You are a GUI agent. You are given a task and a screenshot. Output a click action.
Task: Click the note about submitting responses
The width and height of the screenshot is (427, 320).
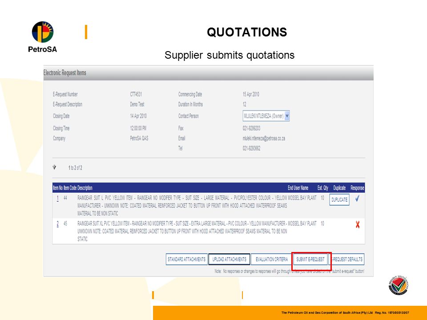[290, 271]
